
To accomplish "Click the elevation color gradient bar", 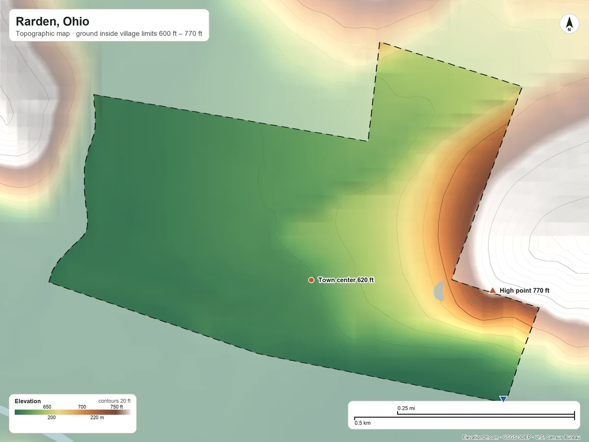I will (x=73, y=413).
